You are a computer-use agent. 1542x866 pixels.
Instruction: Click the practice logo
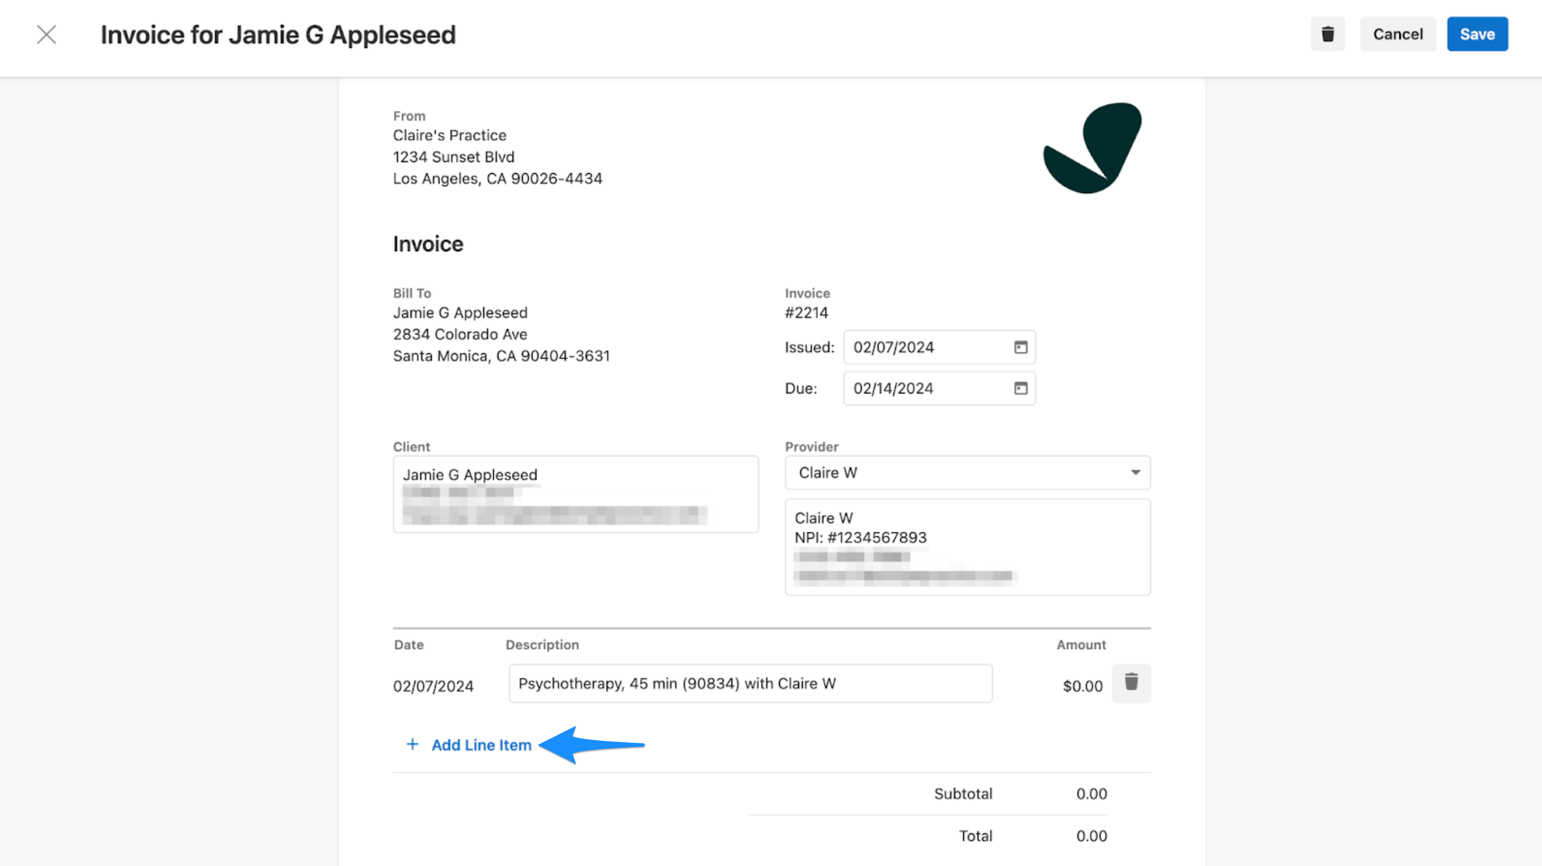coord(1092,148)
